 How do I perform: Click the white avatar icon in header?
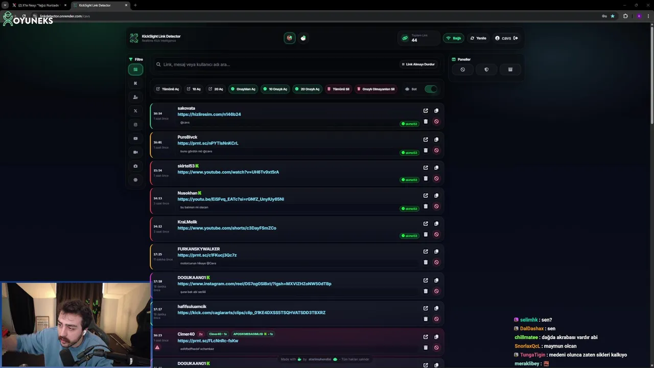pos(303,38)
